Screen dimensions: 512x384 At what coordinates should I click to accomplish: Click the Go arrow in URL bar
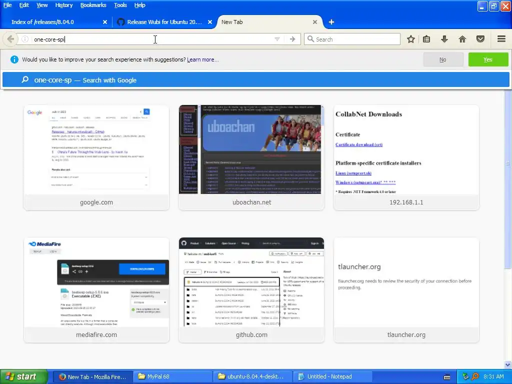click(292, 39)
